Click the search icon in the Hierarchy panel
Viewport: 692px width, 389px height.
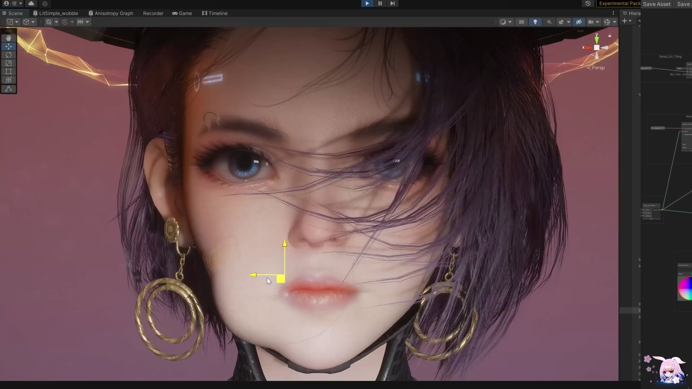640,21
